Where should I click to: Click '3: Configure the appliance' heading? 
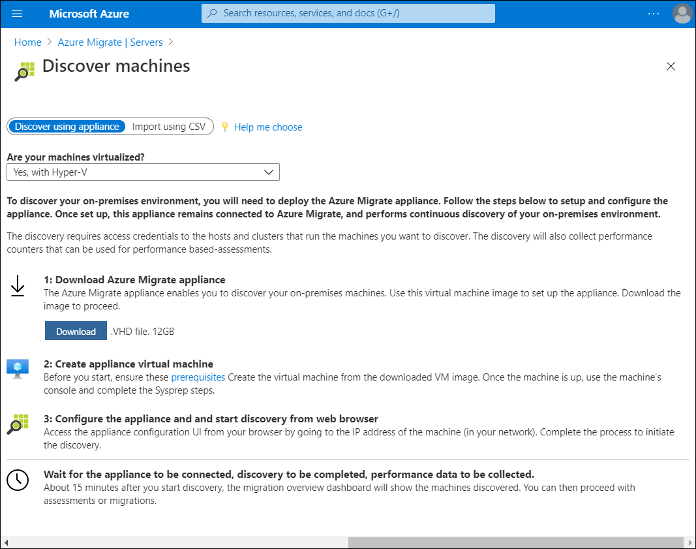(x=211, y=419)
